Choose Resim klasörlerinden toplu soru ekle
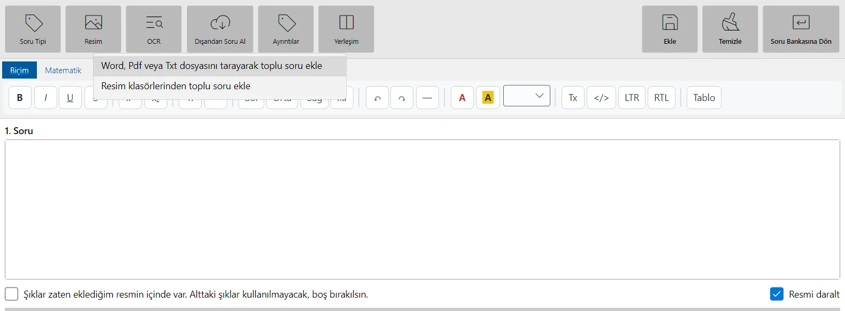The image size is (845, 311). click(220, 86)
